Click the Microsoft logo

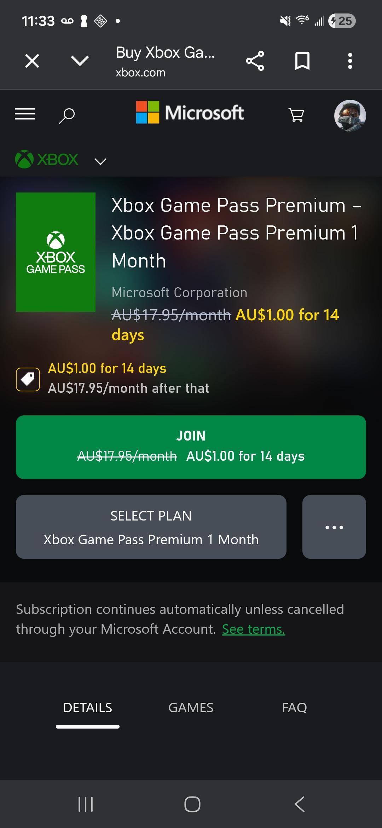(190, 113)
